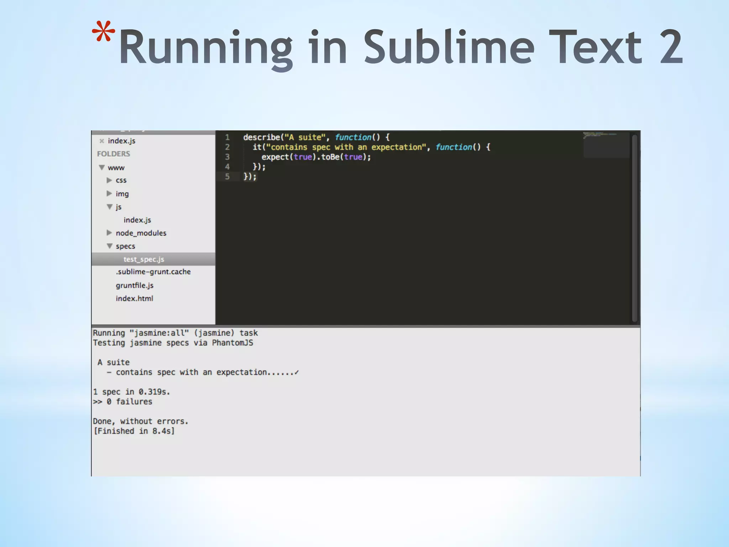This screenshot has width=729, height=547.
Task: Expand the node_modules folder
Action: point(109,233)
